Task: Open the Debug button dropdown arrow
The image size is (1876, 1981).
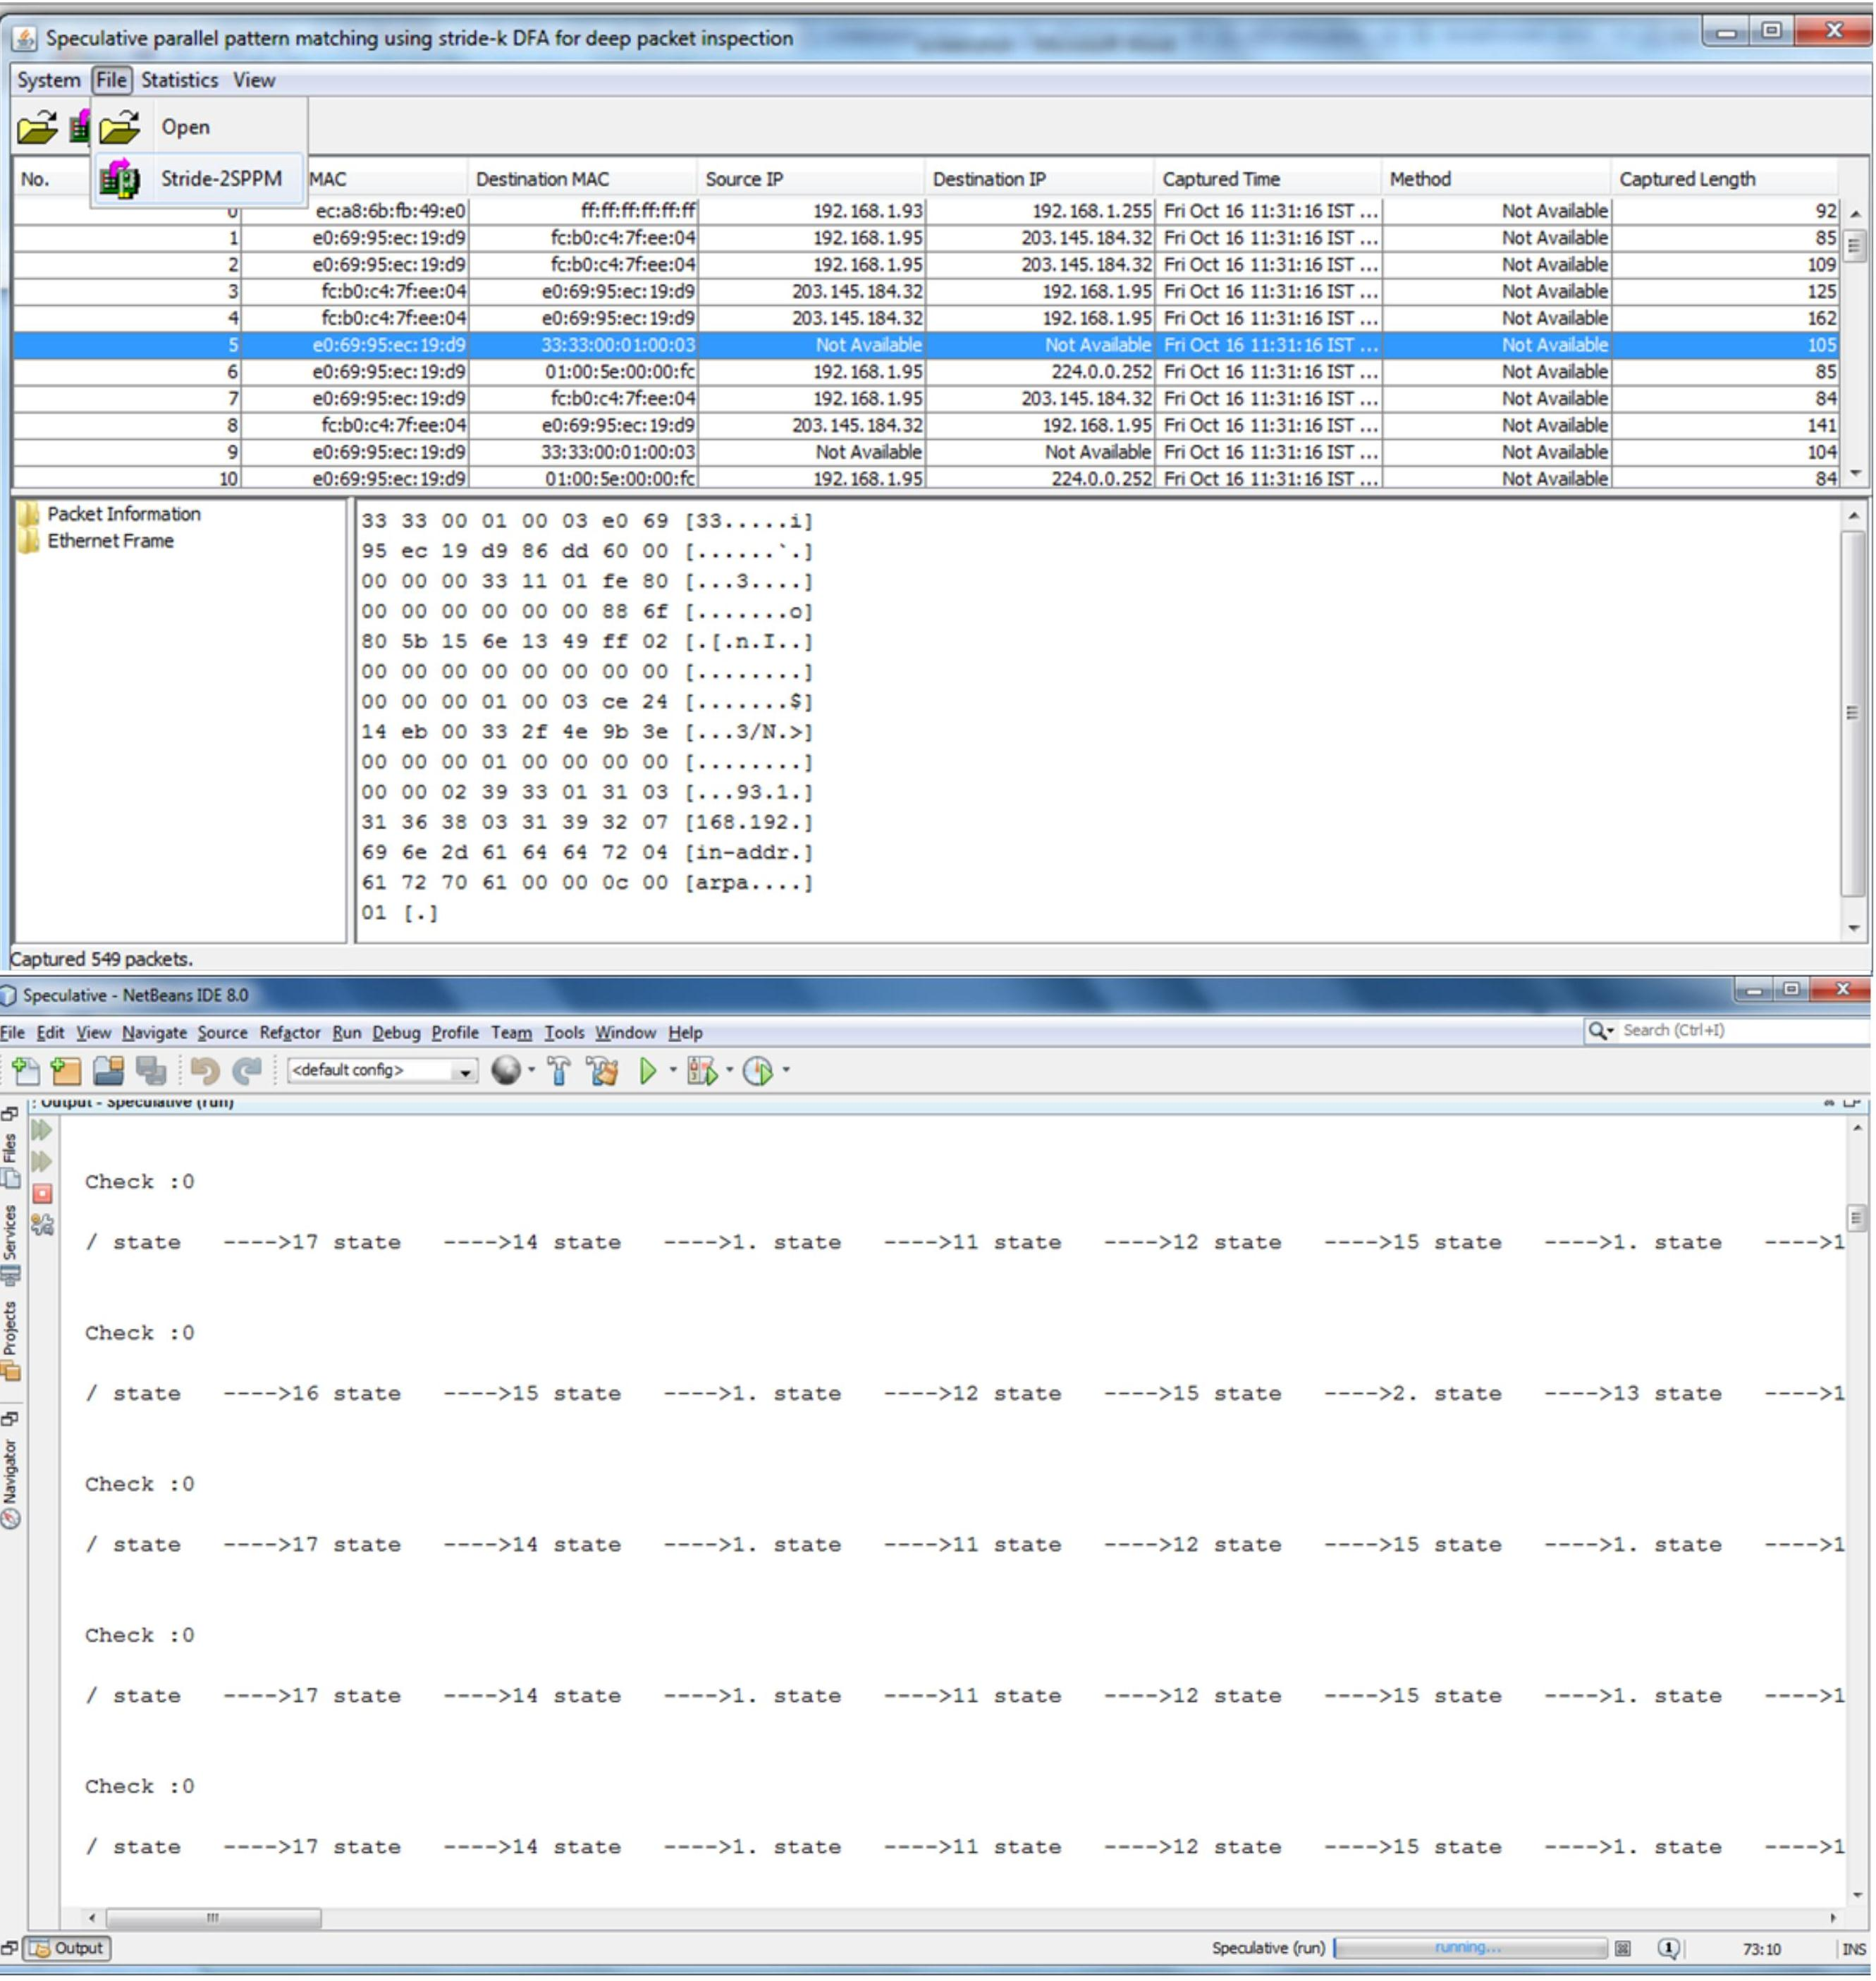Action: (x=729, y=1070)
